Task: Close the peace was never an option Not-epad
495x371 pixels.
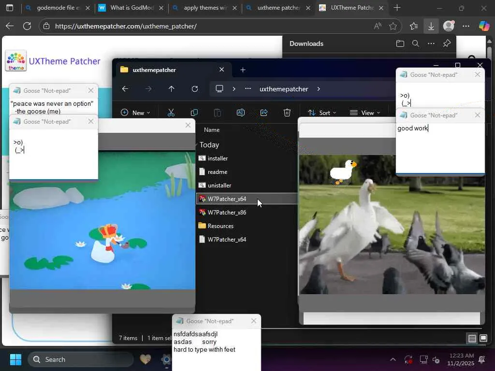Action: [x=91, y=90]
